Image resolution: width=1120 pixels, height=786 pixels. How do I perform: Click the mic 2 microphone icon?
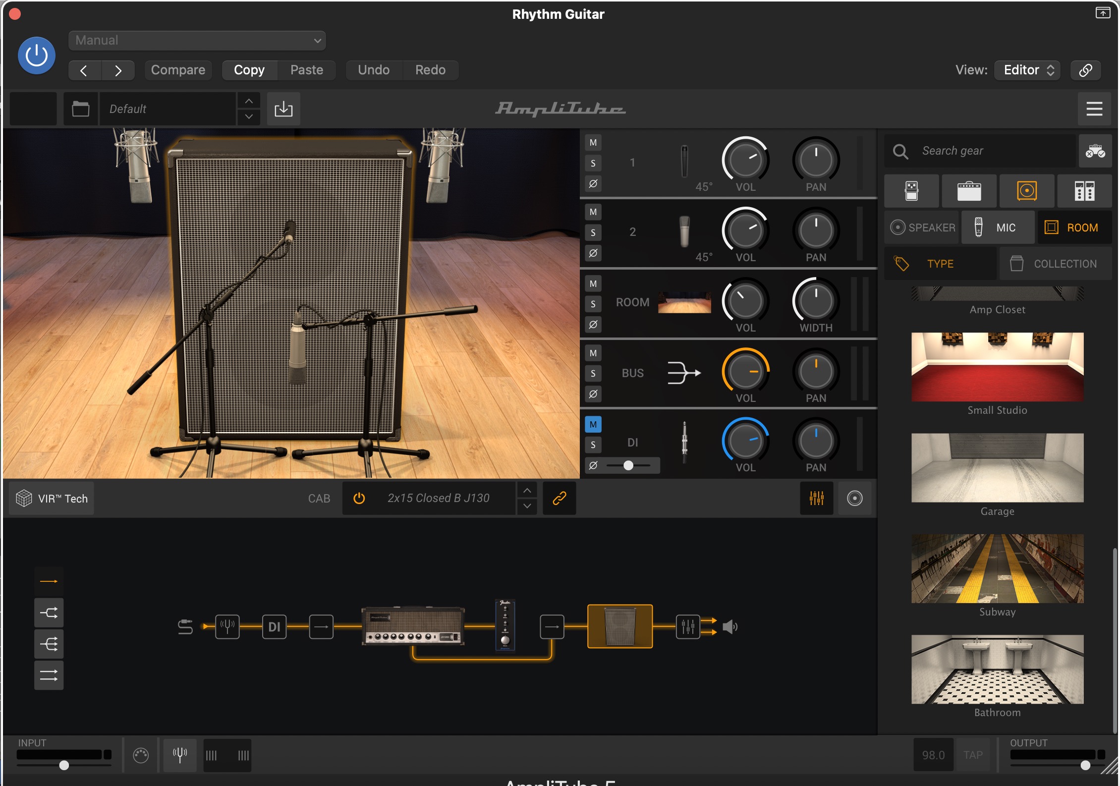pos(684,231)
